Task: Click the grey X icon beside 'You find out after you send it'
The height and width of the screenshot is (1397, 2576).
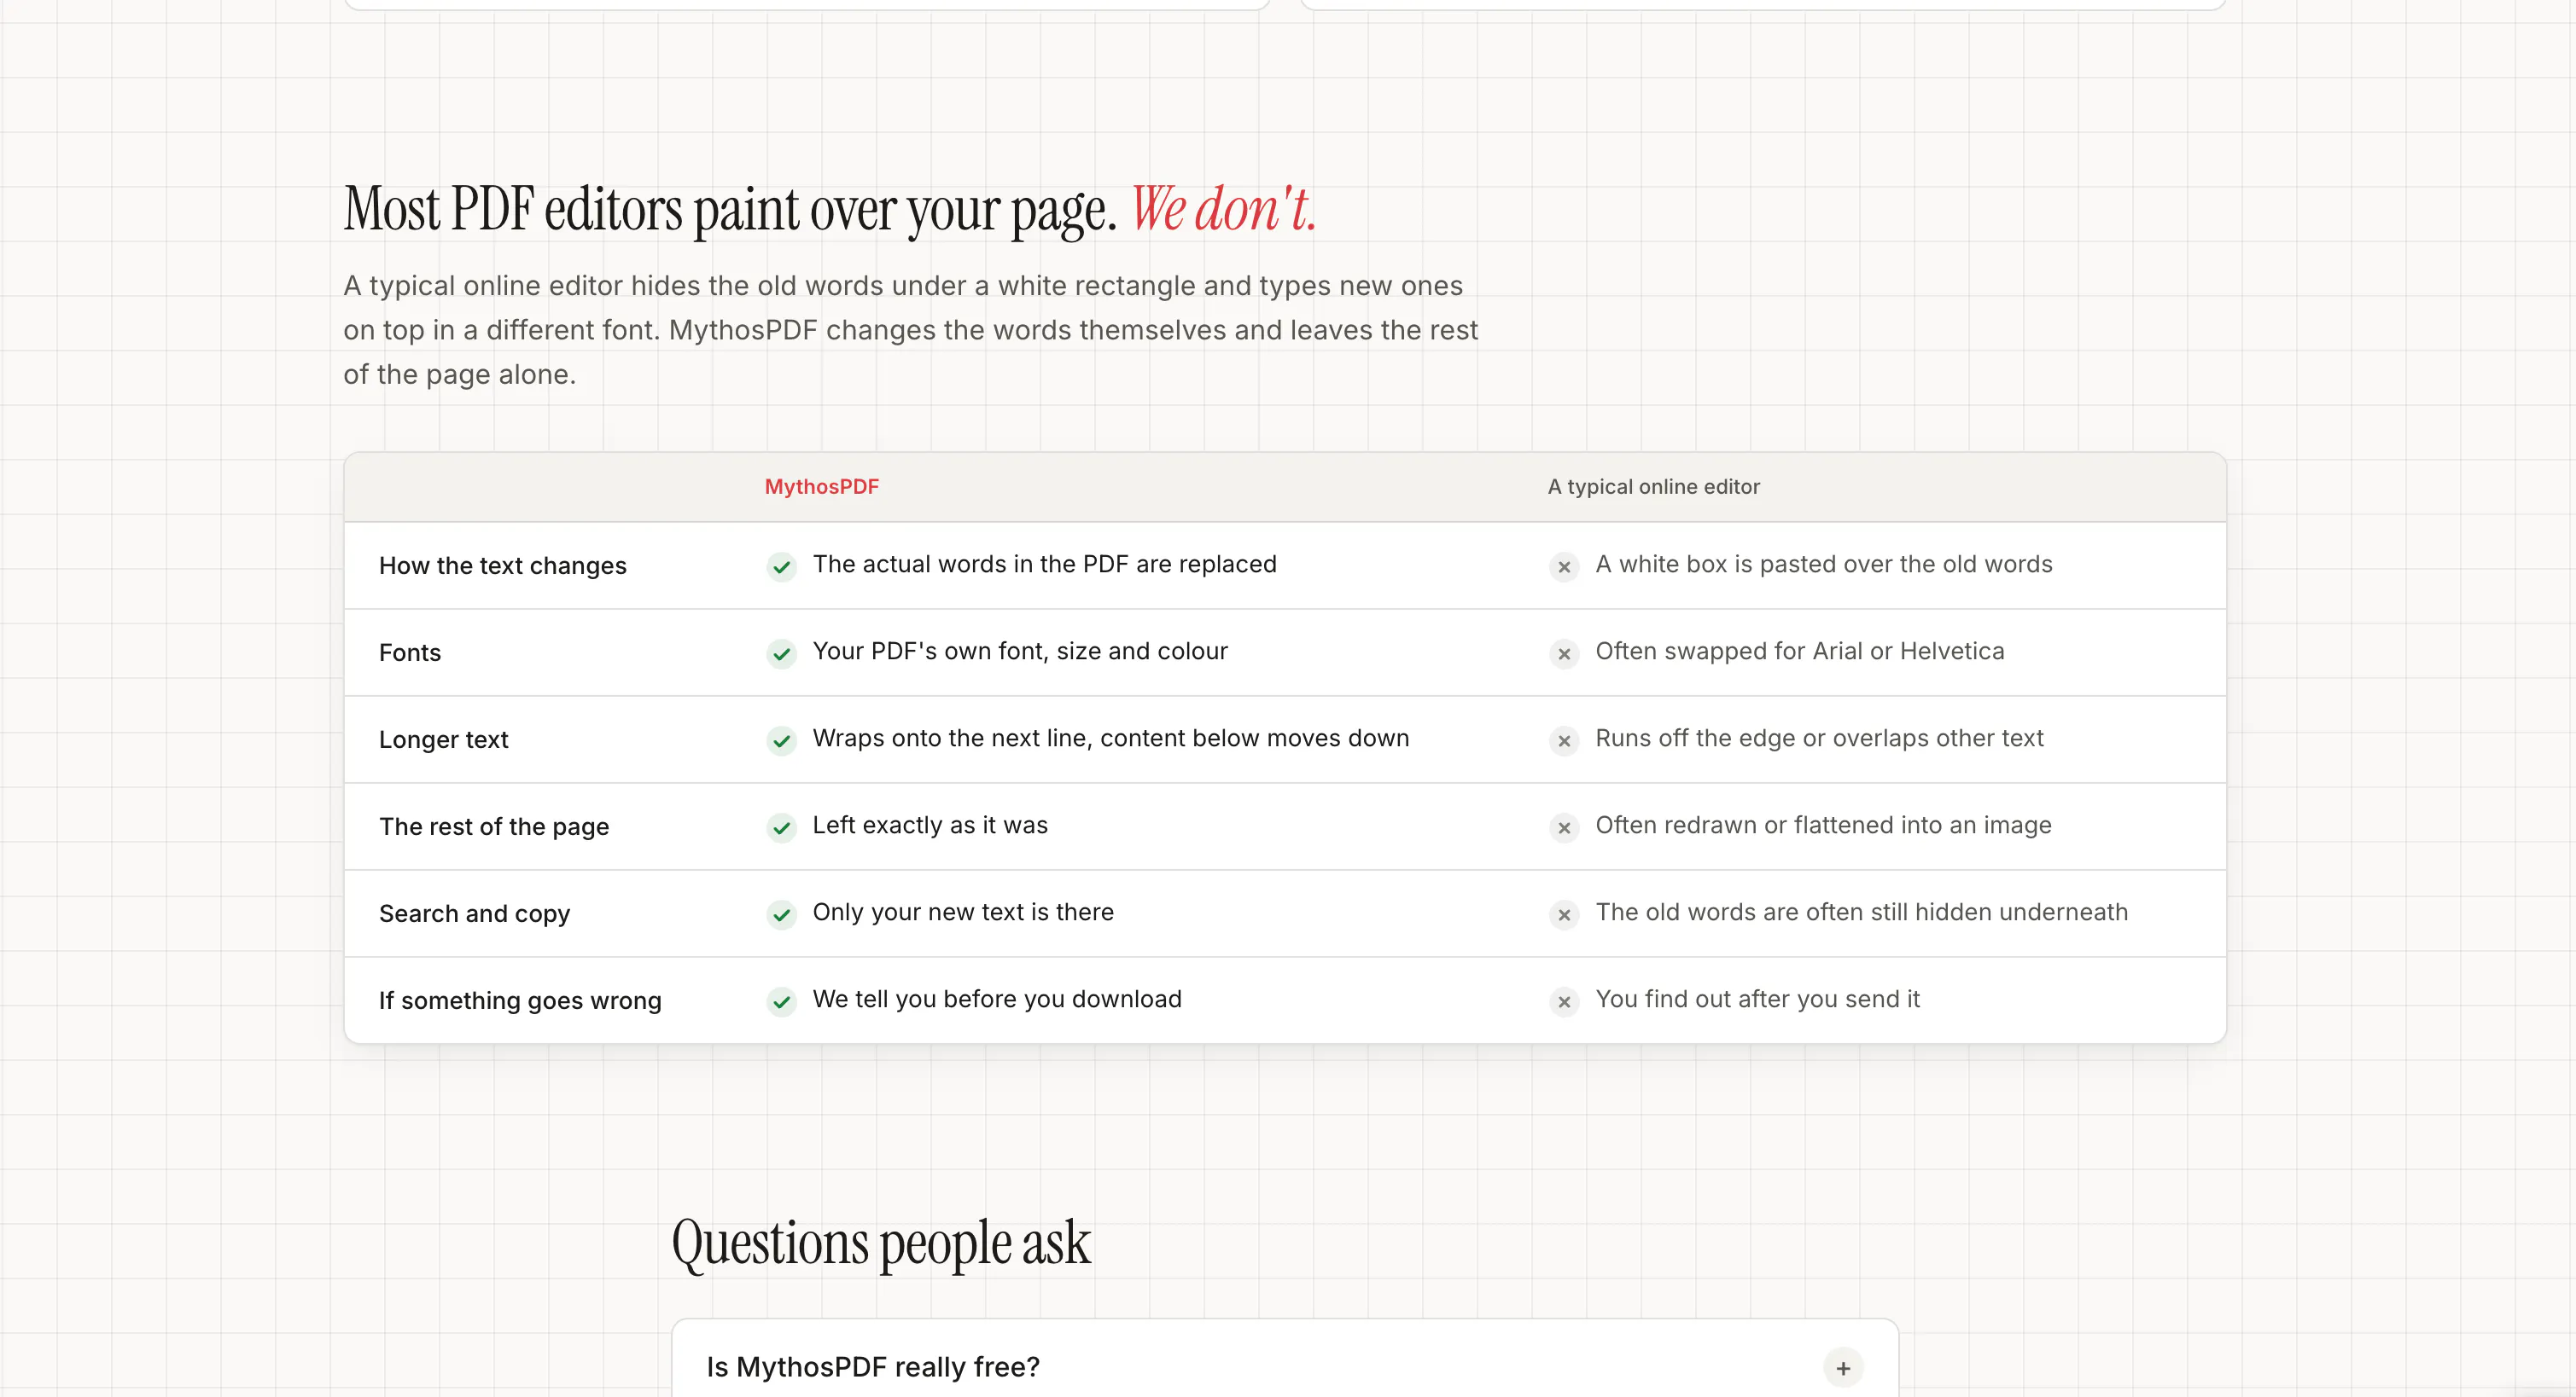Action: 1564,1001
